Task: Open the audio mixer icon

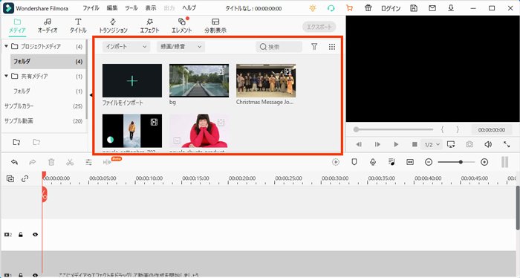Action: click(391, 162)
